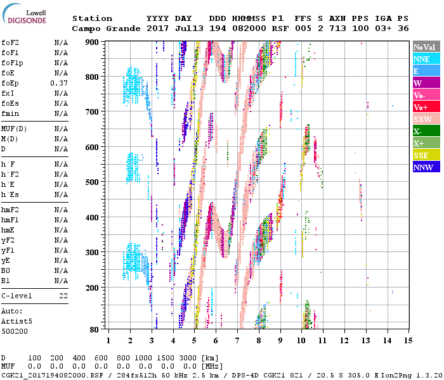This screenshot has height=380, width=444.
Task: Click the cyan NNE echo cluster near 2 MHz 300 km
Action: coord(133,262)
